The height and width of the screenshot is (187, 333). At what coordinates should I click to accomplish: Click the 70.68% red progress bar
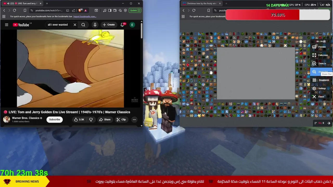point(278,15)
